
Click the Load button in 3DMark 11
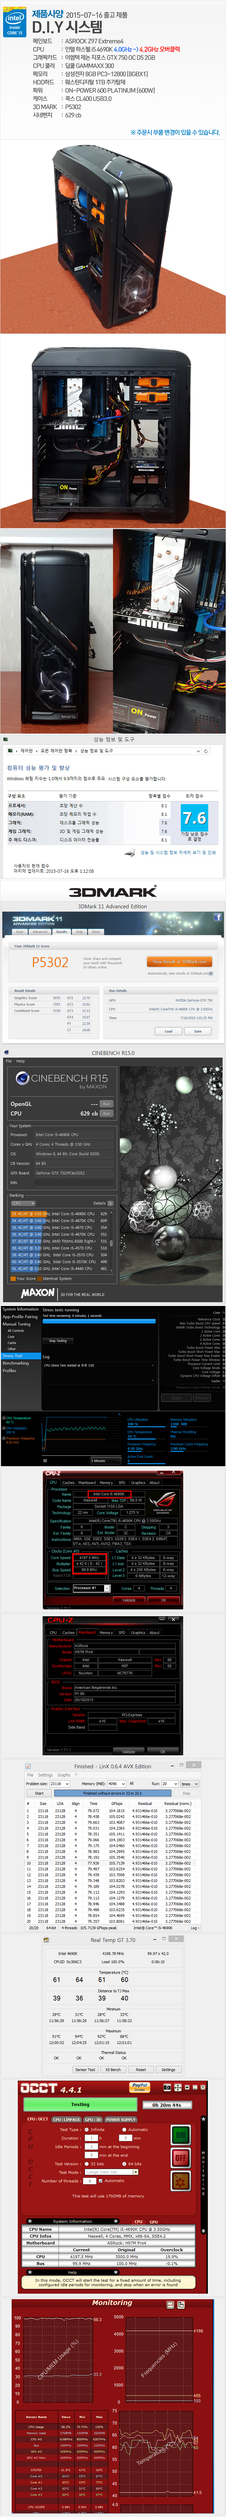coord(168,1031)
